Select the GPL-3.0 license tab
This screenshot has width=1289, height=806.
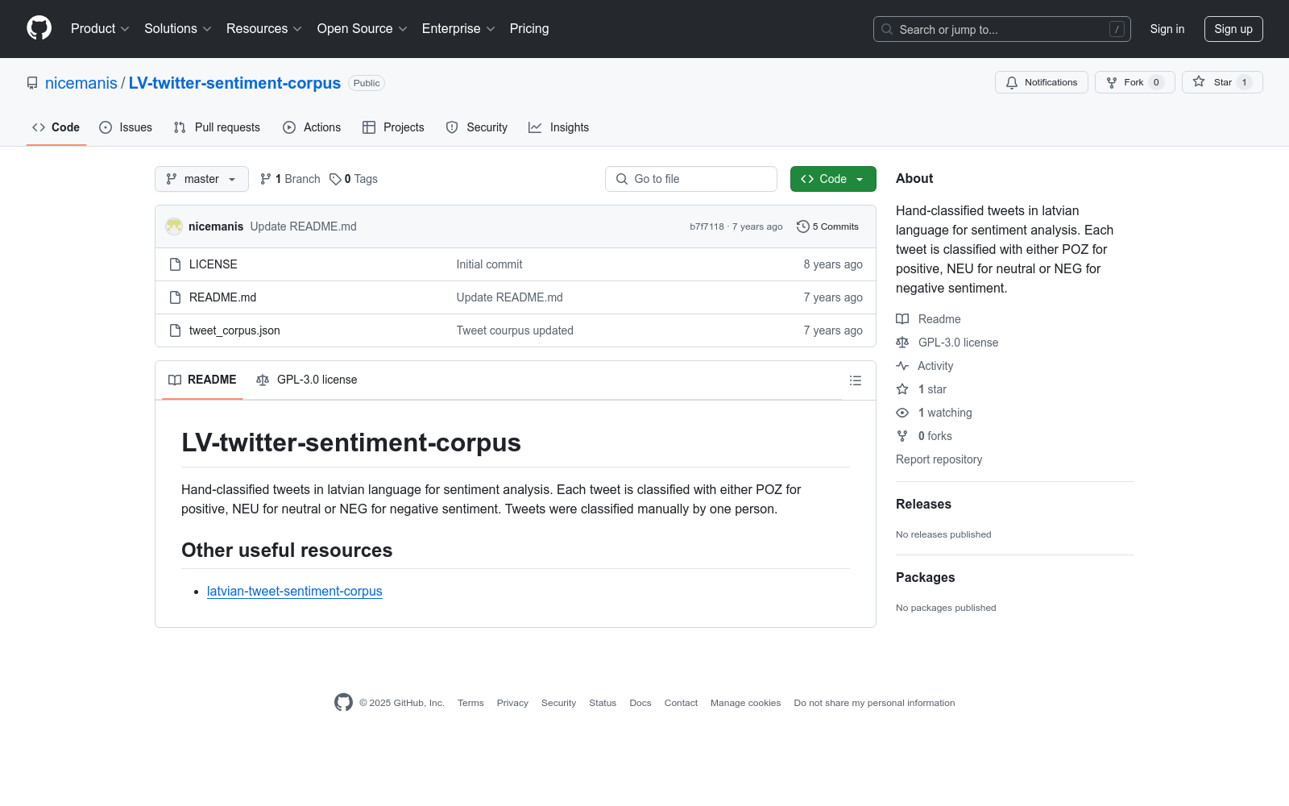pos(307,380)
